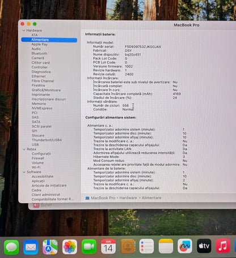This screenshot has width=236, height=258.
Task: Open Messages from the Dock
Action: pos(11,247)
